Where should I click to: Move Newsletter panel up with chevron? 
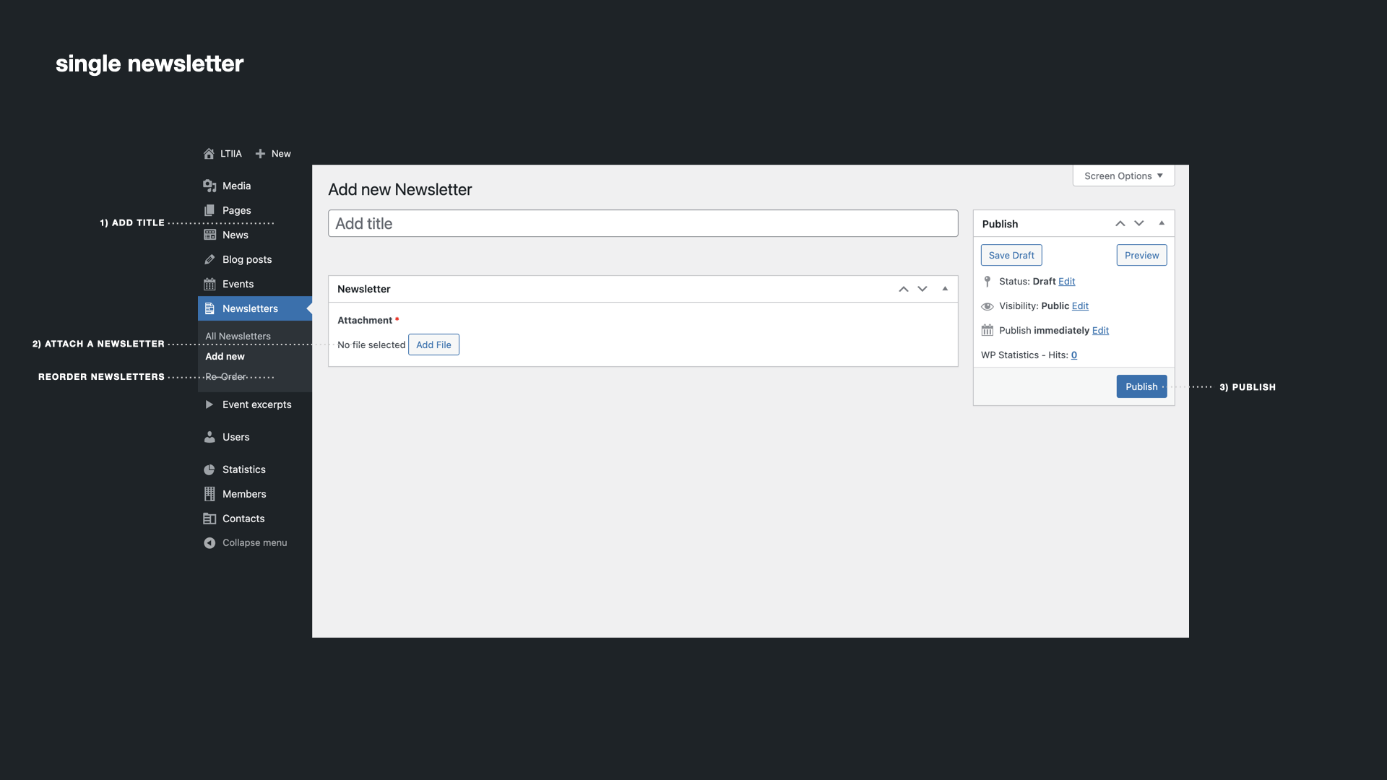pyautogui.click(x=904, y=289)
